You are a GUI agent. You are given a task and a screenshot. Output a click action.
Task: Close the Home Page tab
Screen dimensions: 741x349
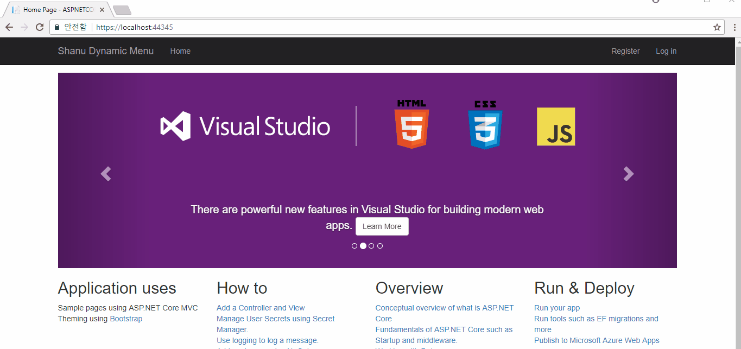(102, 10)
